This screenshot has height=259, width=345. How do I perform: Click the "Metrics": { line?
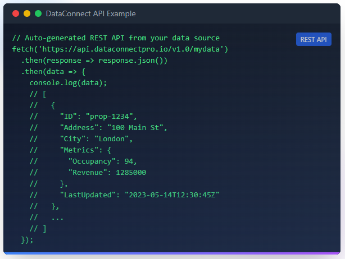click(70, 150)
